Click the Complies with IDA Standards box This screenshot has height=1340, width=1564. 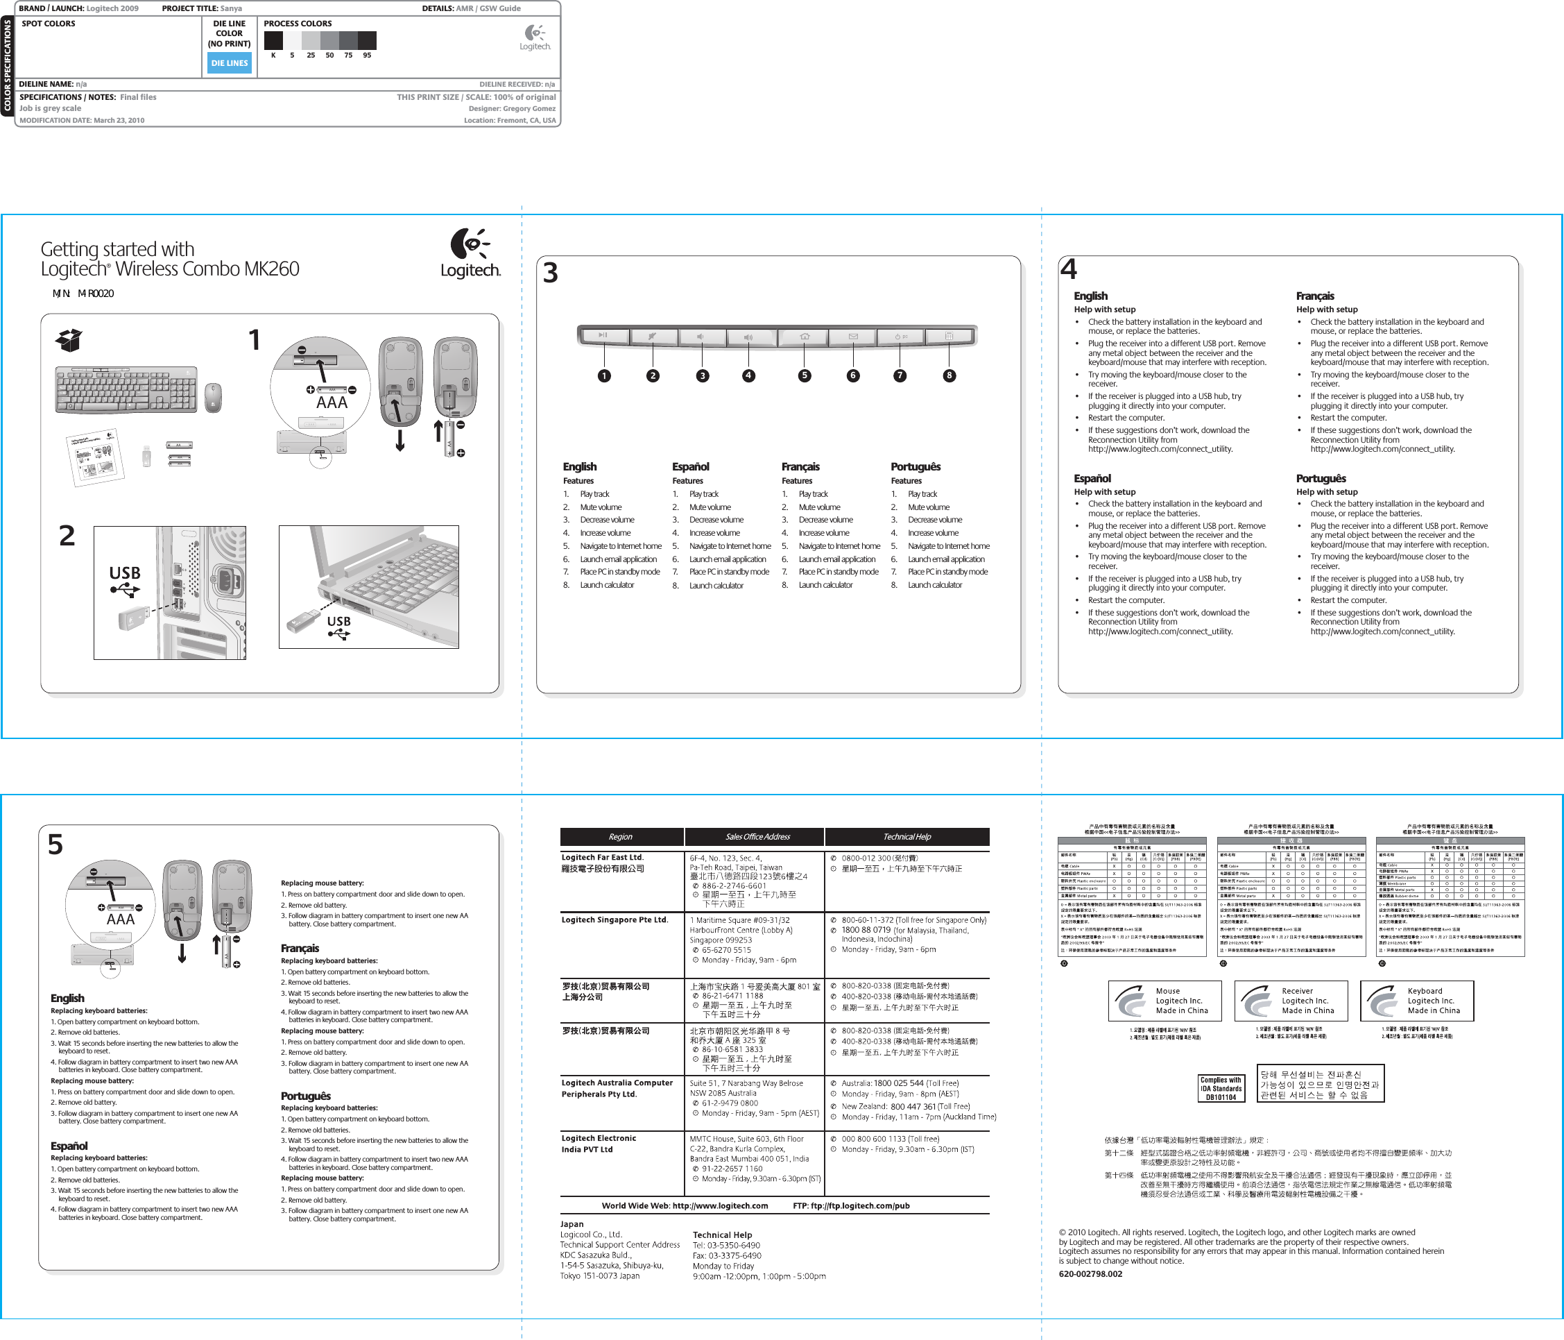1221,1089
